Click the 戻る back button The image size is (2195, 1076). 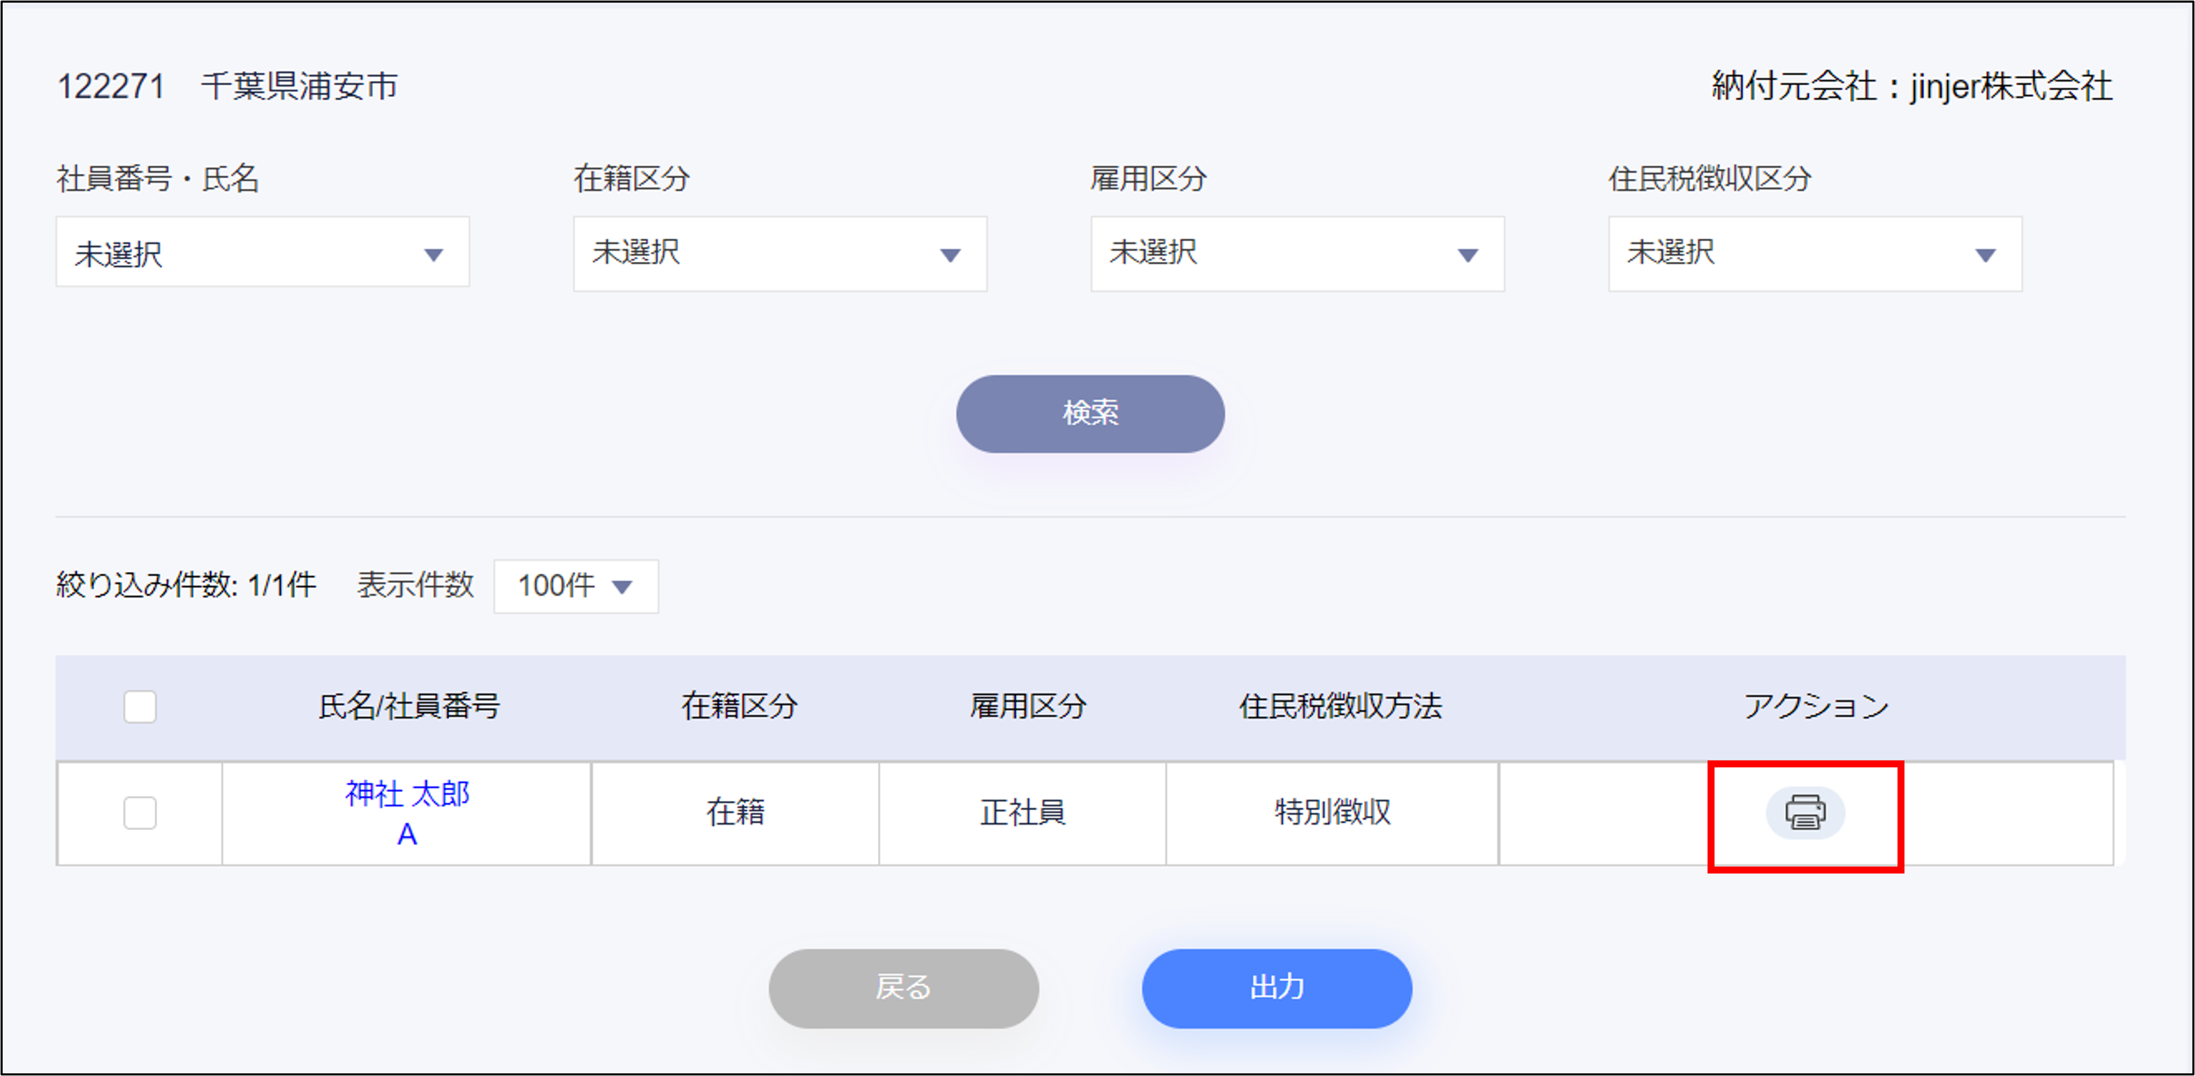click(x=903, y=987)
